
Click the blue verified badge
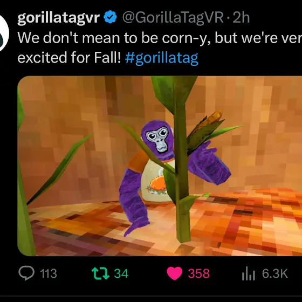[x=110, y=17]
